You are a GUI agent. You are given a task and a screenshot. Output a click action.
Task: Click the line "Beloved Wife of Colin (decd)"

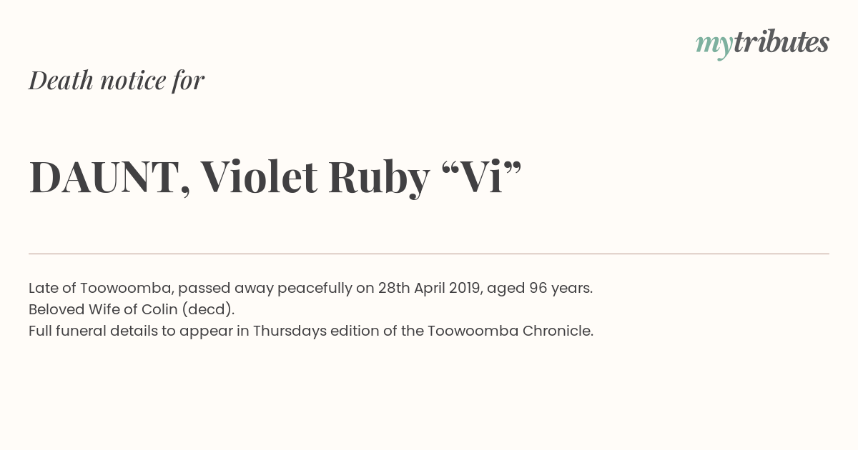click(x=130, y=310)
